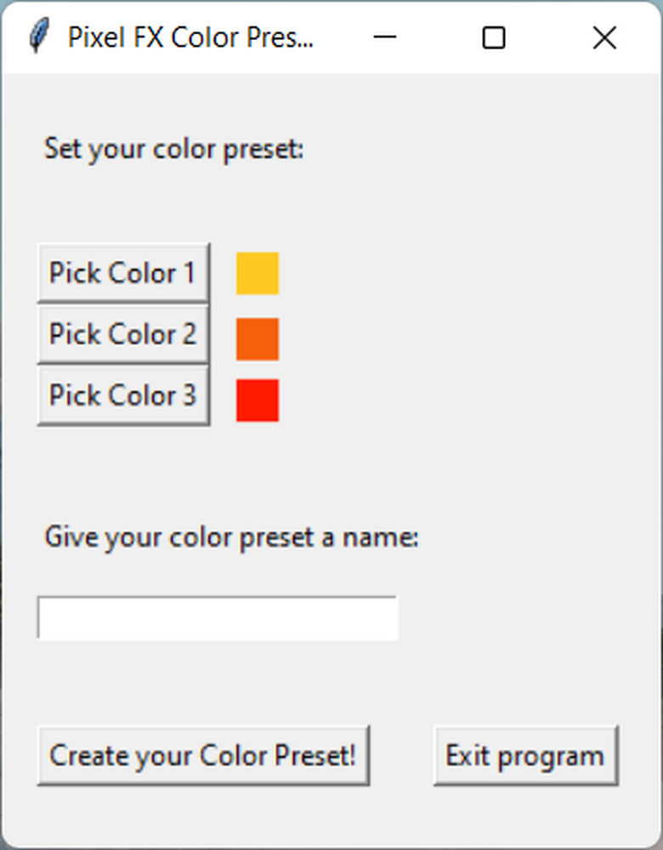Select the red color swatch
Viewport: 663px width, 850px height.
pyautogui.click(x=257, y=397)
